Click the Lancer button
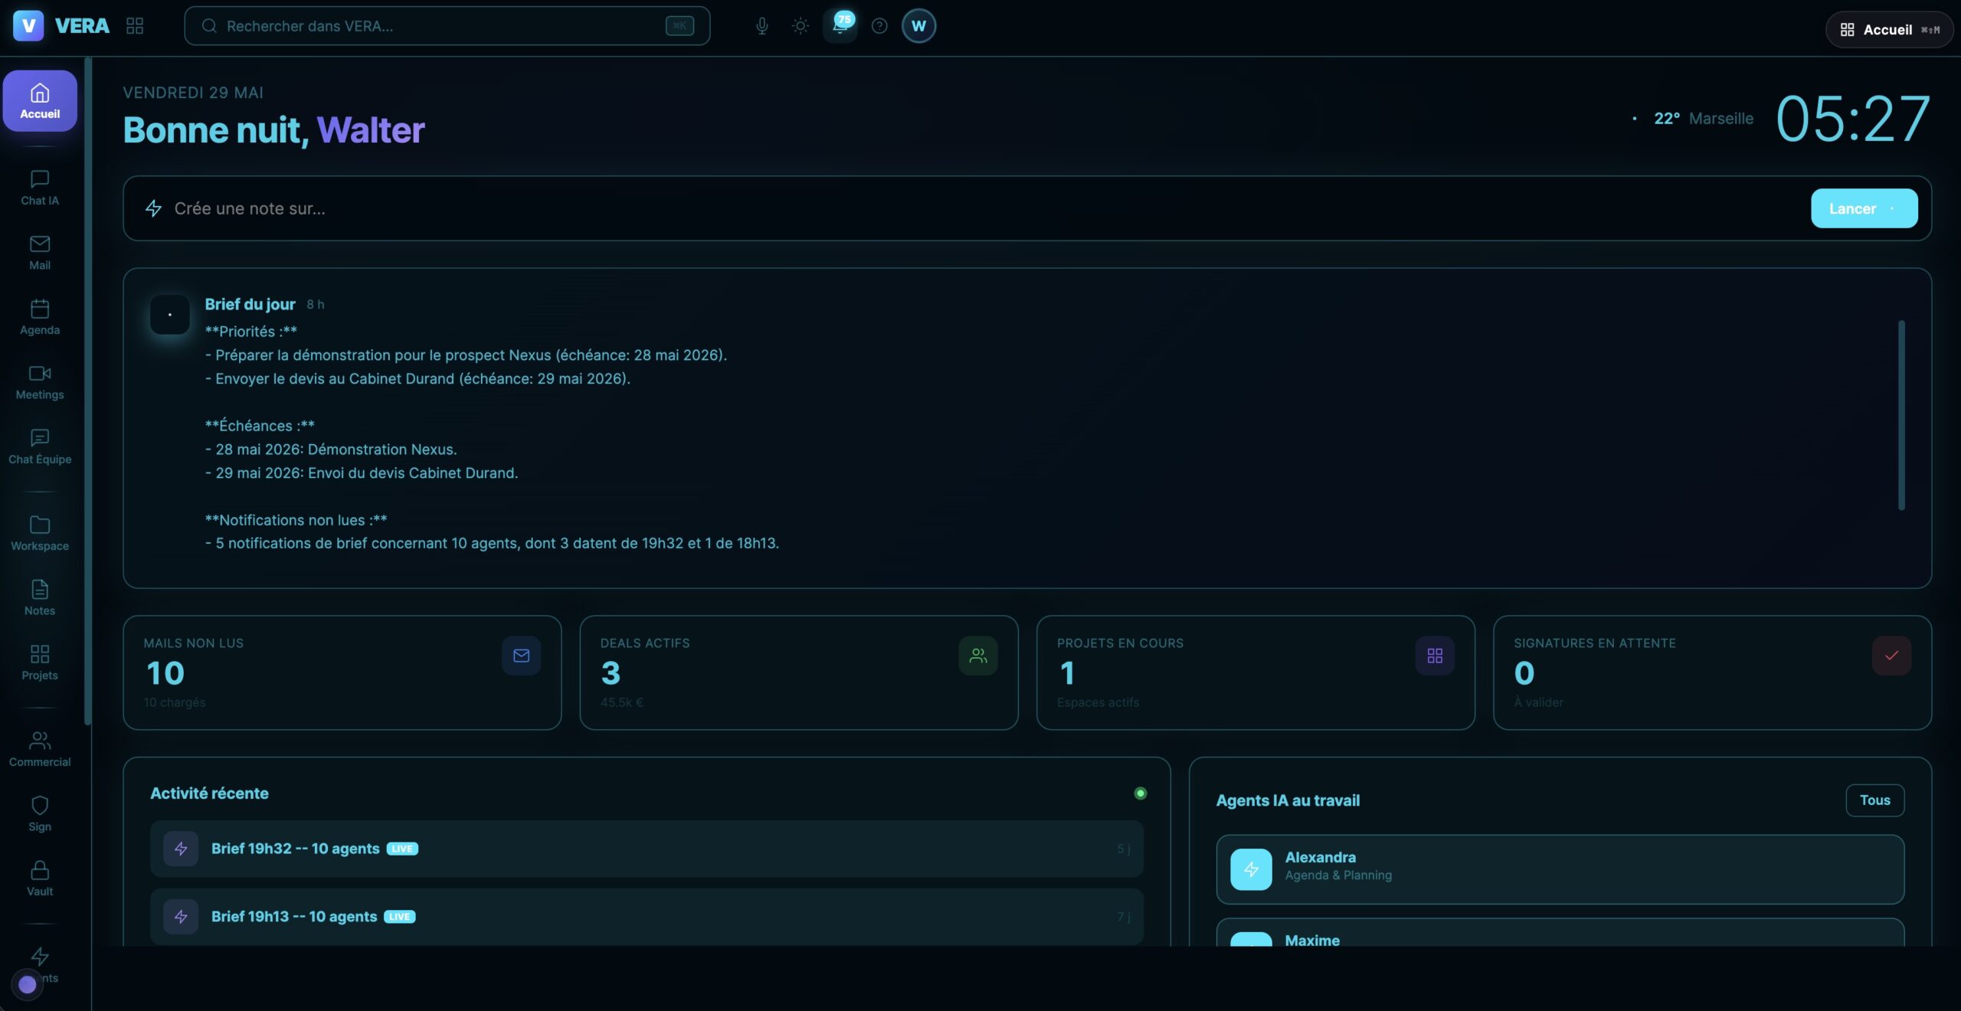Image resolution: width=1961 pixels, height=1011 pixels. (x=1864, y=208)
